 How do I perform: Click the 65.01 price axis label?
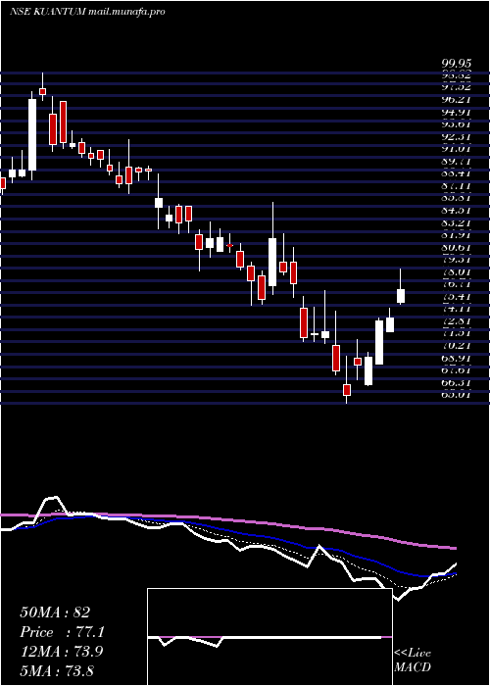458,394
